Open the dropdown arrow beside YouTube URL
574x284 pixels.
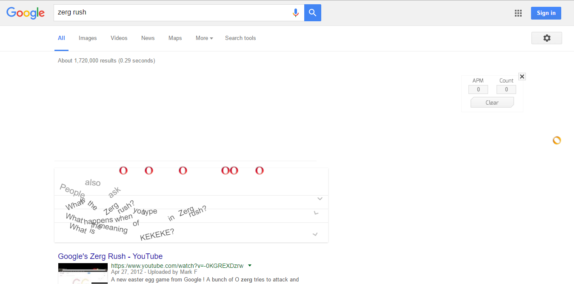pos(250,265)
